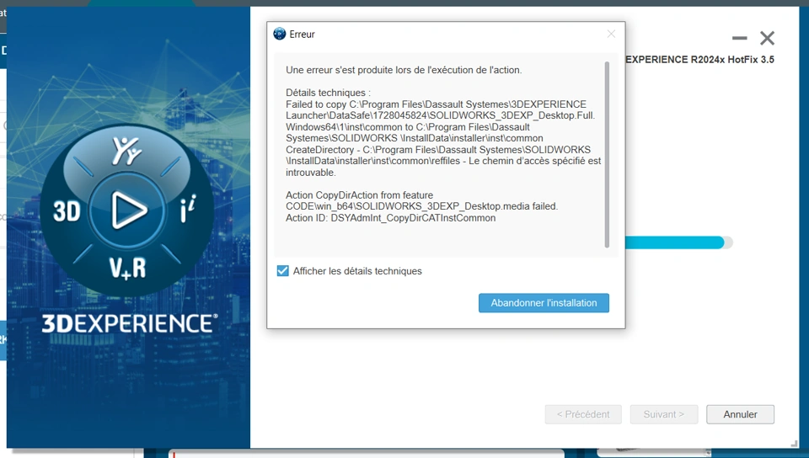Select the V+R compass quadrant
The width and height of the screenshot is (809, 458).
127,269
